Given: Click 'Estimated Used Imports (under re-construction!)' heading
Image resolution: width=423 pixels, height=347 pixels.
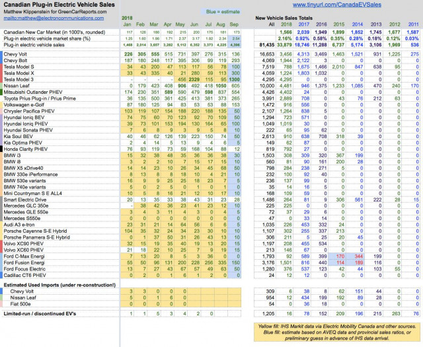Looking at the screenshot, I should click(x=59, y=285).
